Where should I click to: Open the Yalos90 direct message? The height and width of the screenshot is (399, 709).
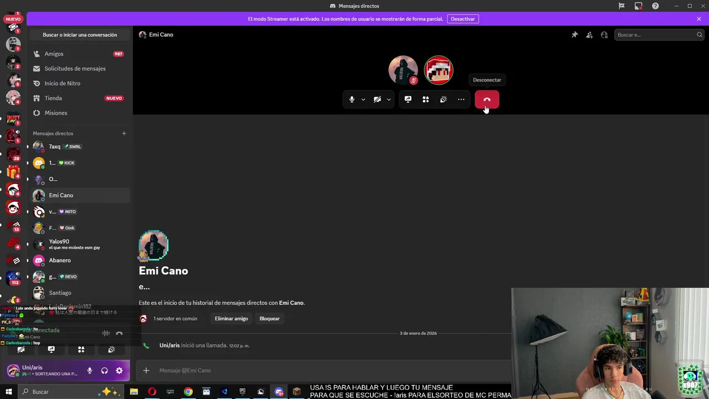(79, 244)
